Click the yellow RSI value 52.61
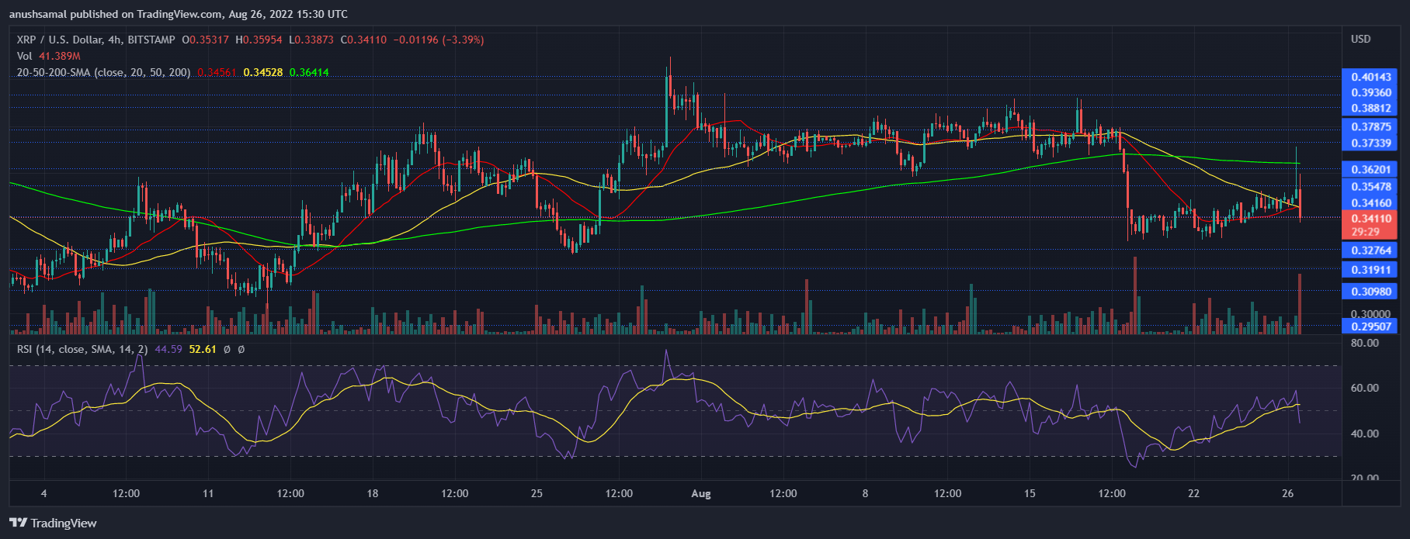This screenshot has height=539, width=1410. (x=203, y=350)
